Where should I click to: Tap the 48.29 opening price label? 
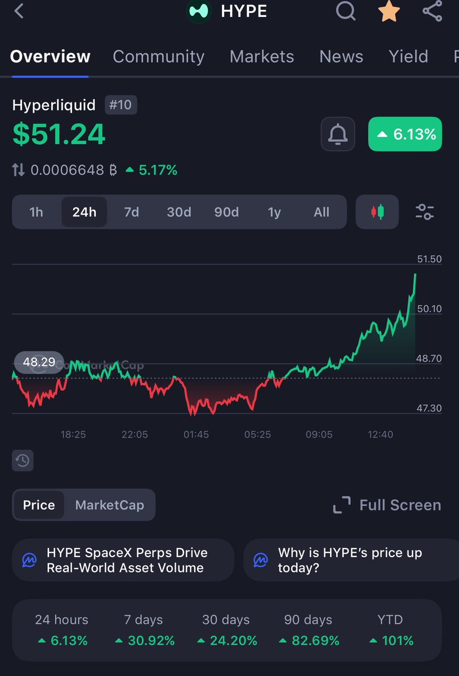pos(39,362)
